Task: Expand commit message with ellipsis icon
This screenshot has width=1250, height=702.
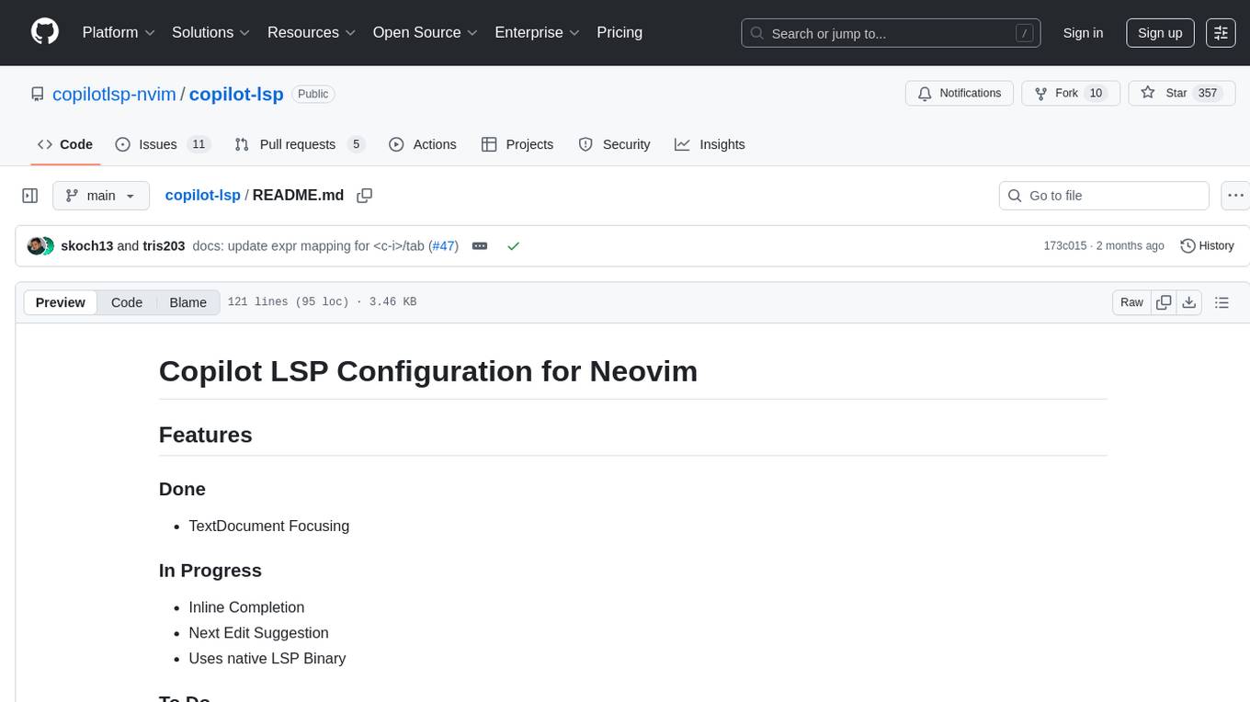Action: pos(480,246)
